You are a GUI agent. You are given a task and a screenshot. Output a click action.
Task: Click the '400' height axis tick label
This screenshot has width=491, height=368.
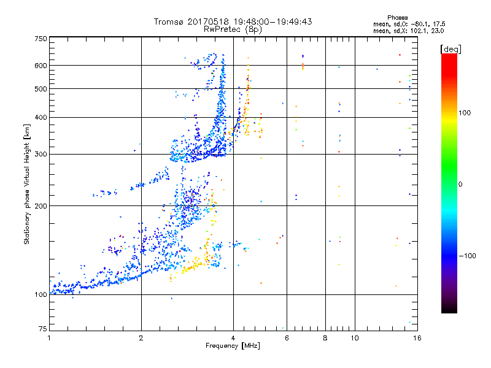click(x=41, y=118)
